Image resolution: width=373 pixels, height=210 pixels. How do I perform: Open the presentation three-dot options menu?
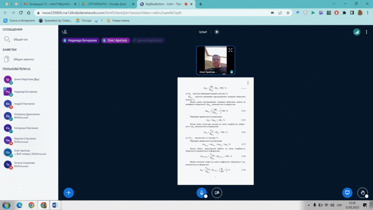tap(248, 83)
